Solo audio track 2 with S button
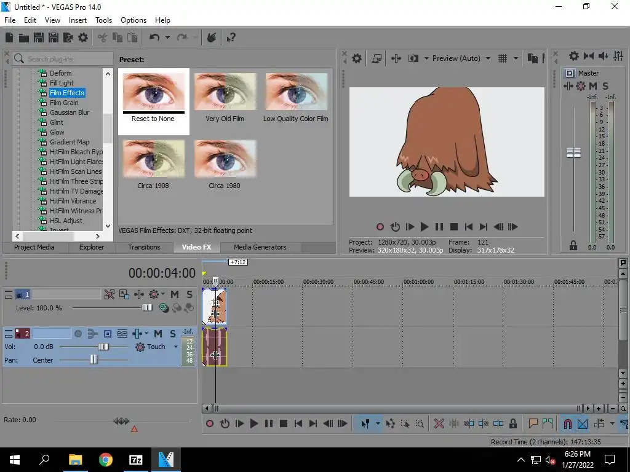630x472 pixels. pos(173,334)
